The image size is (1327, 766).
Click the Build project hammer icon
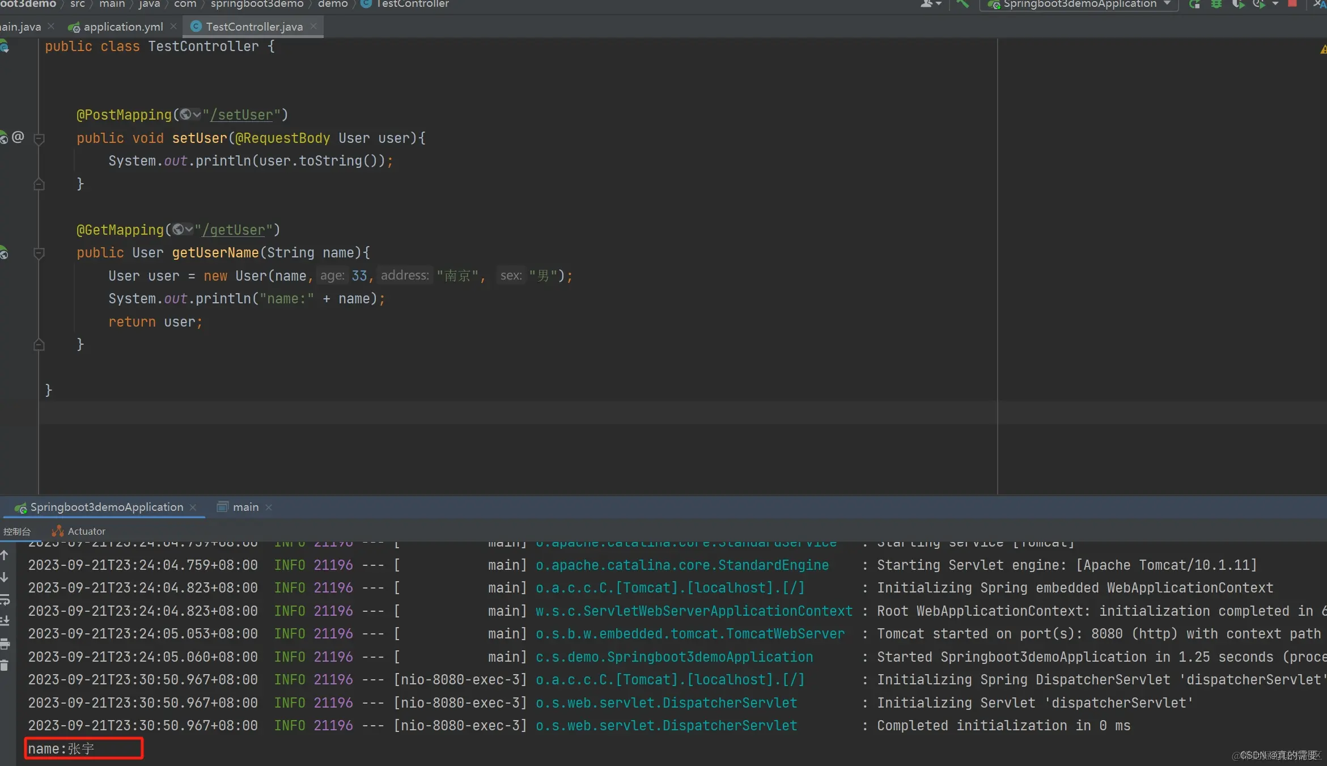pos(962,4)
